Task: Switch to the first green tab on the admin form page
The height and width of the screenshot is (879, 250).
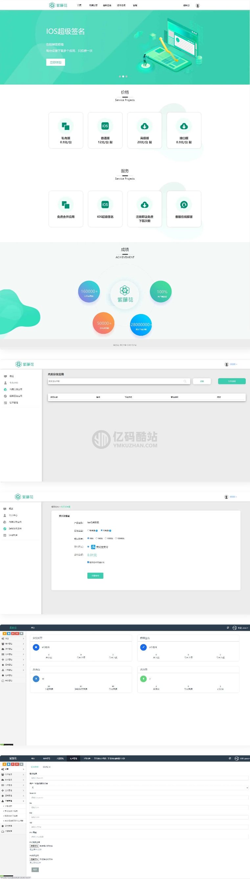Action: [35, 768]
